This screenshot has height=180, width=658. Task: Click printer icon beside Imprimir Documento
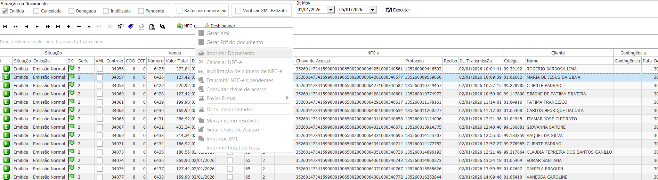(201, 53)
